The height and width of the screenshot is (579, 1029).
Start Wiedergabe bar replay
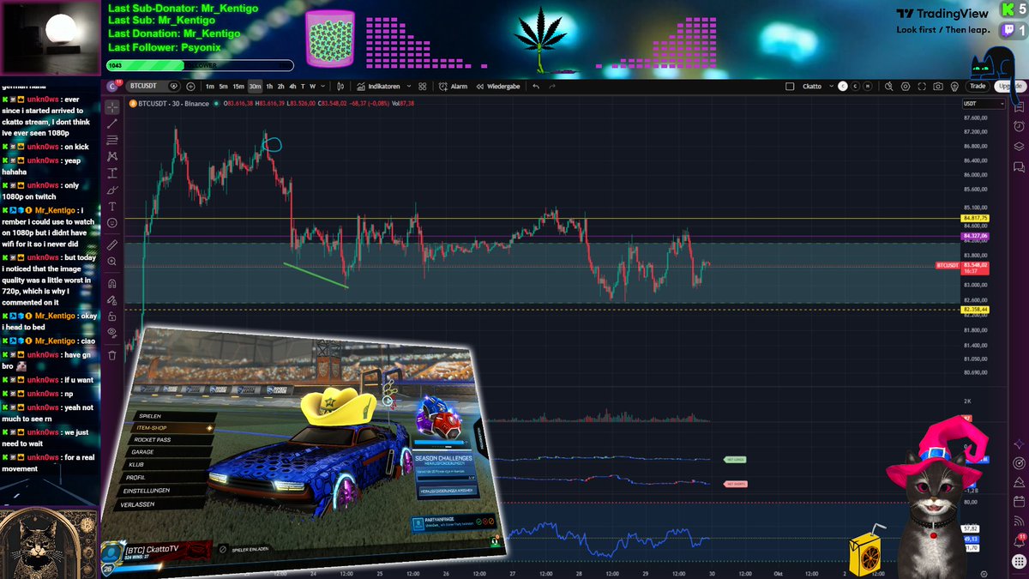498,86
